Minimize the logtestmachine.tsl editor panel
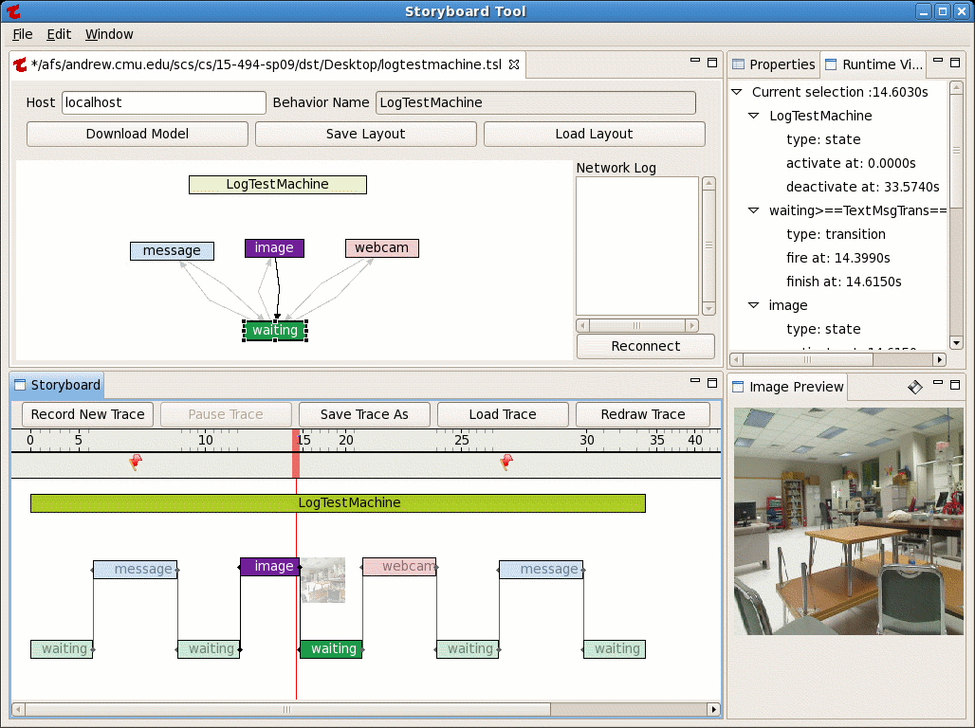Viewport: 975px width, 728px height. click(x=694, y=63)
